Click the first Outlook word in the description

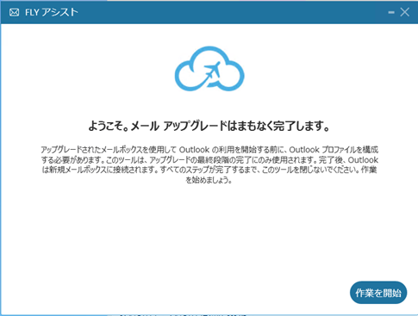coord(194,150)
